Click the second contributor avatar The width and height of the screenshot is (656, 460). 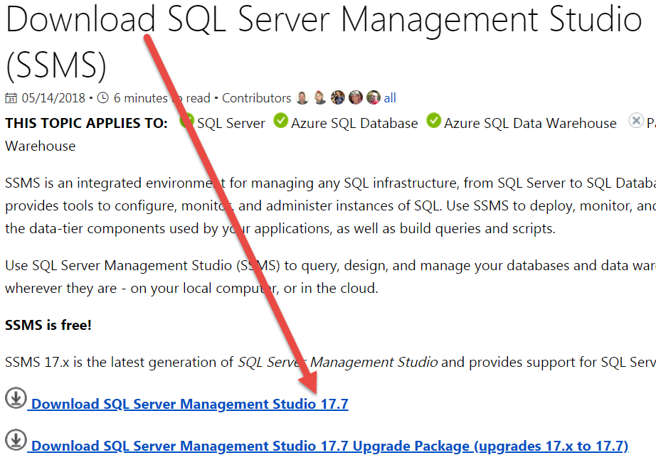click(320, 98)
